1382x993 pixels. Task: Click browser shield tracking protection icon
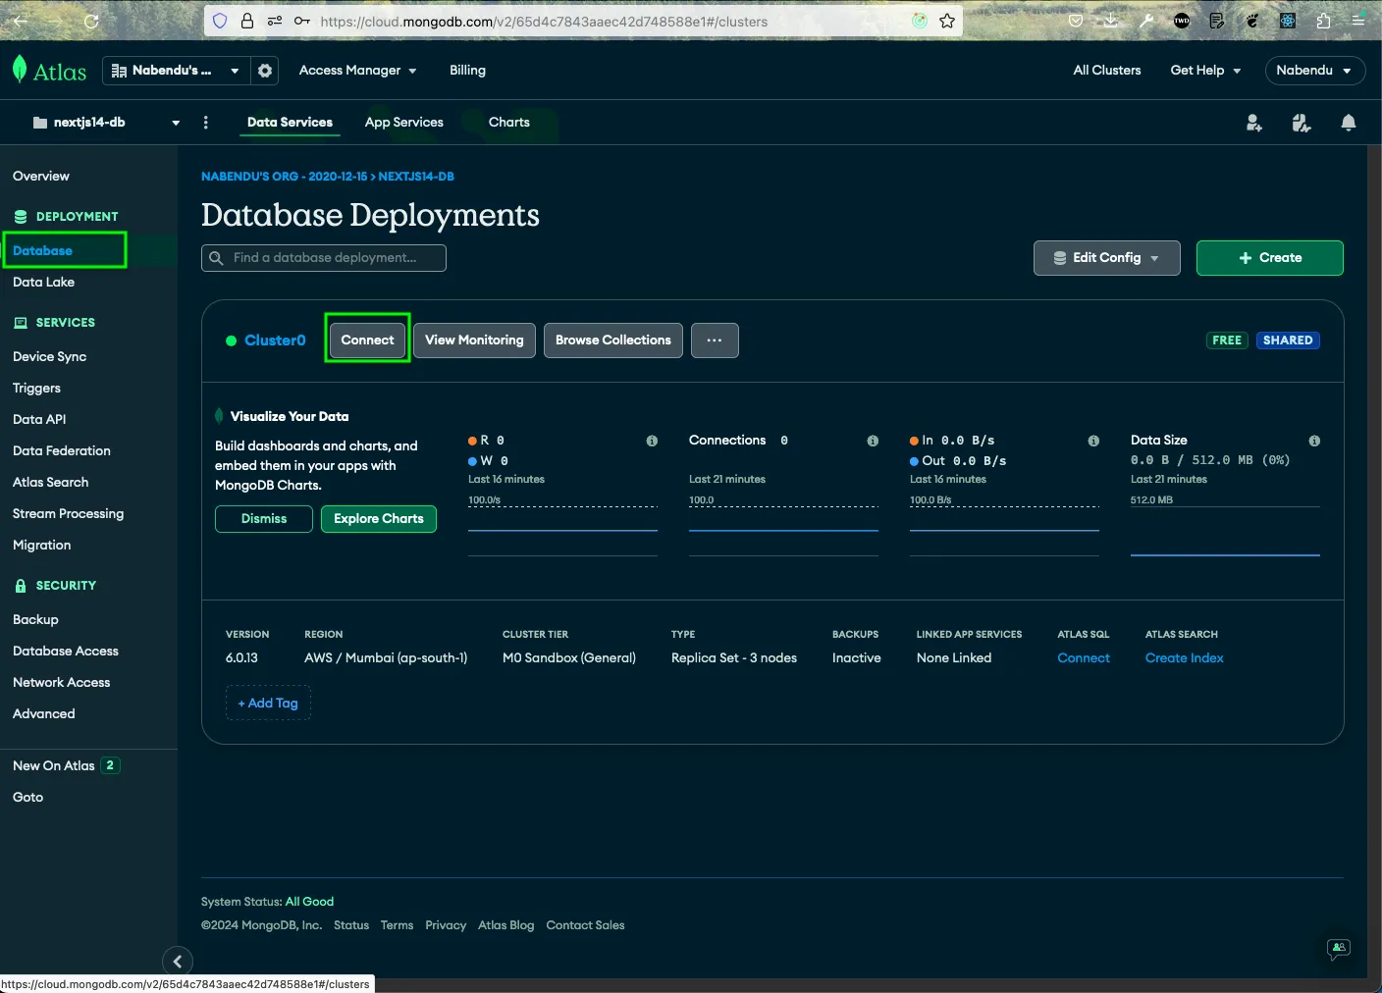tap(220, 21)
